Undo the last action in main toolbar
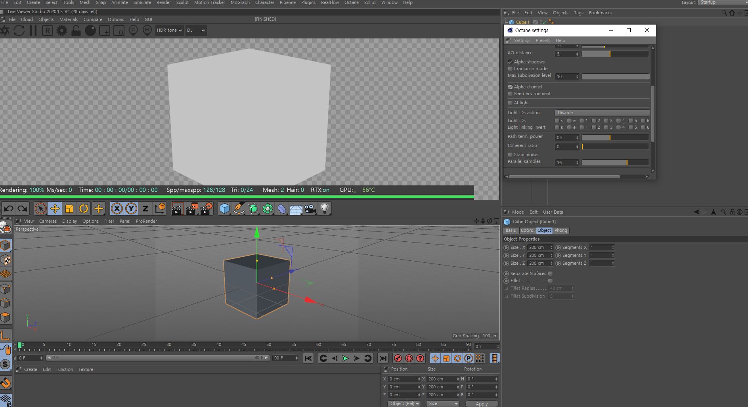The image size is (748, 407). tap(8, 208)
